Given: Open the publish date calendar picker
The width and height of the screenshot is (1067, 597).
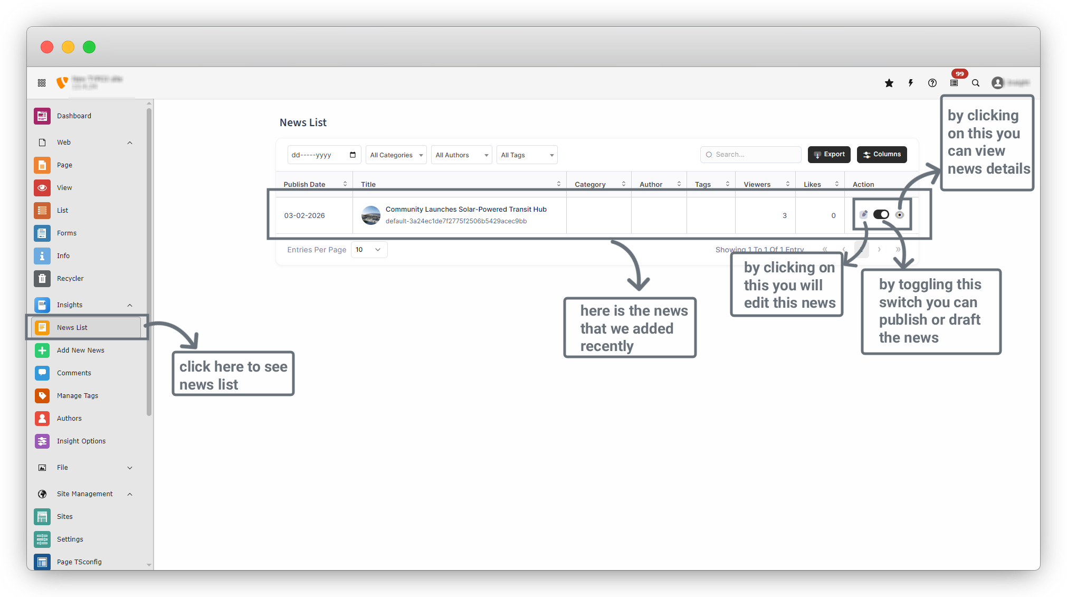Looking at the screenshot, I should [x=353, y=155].
